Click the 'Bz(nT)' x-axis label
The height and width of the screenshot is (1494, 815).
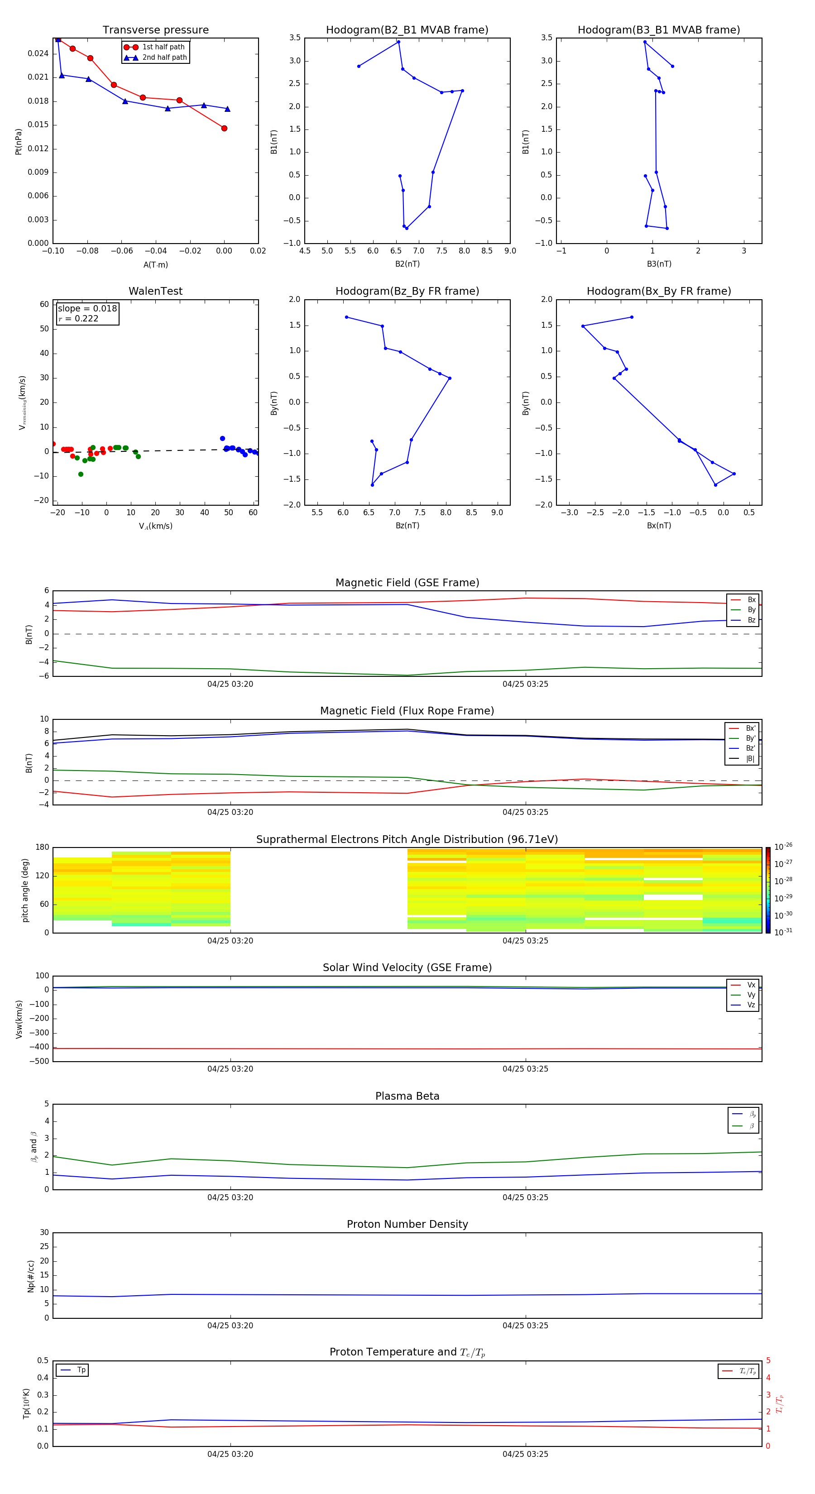(407, 526)
